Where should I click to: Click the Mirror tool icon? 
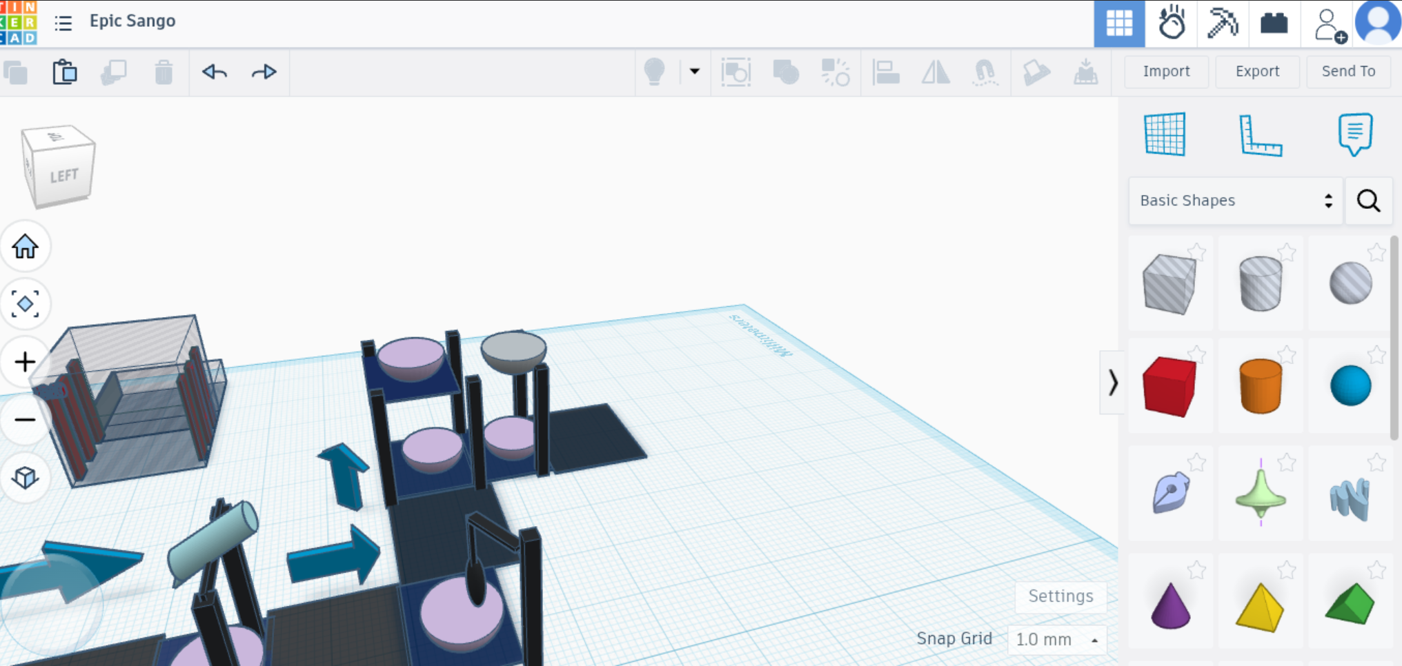tap(936, 72)
